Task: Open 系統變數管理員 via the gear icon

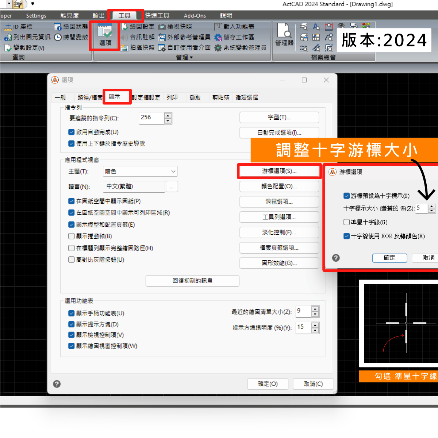Action: pos(218,48)
